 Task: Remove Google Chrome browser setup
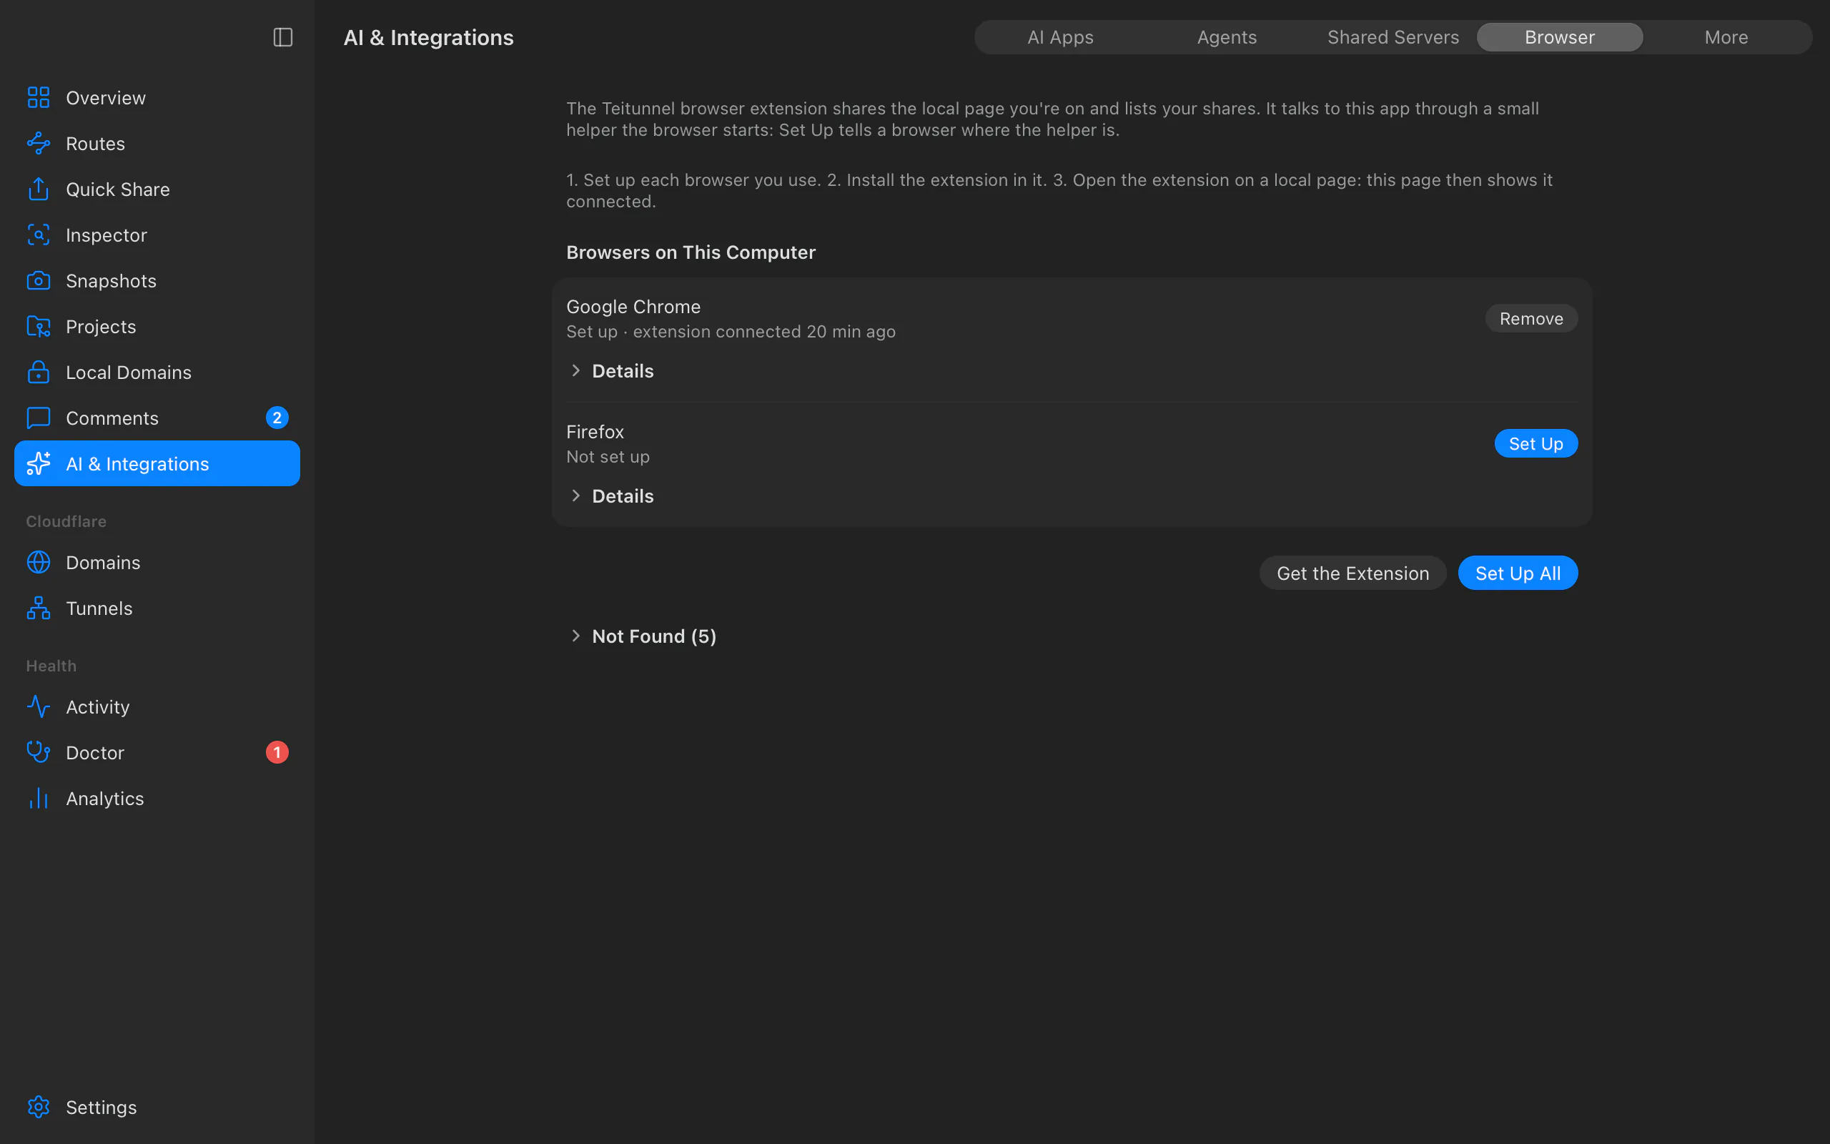pos(1531,319)
